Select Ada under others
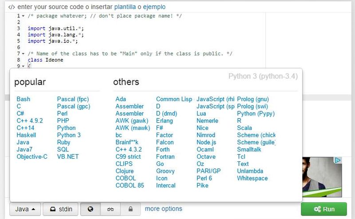355x219 pixels. (121, 99)
